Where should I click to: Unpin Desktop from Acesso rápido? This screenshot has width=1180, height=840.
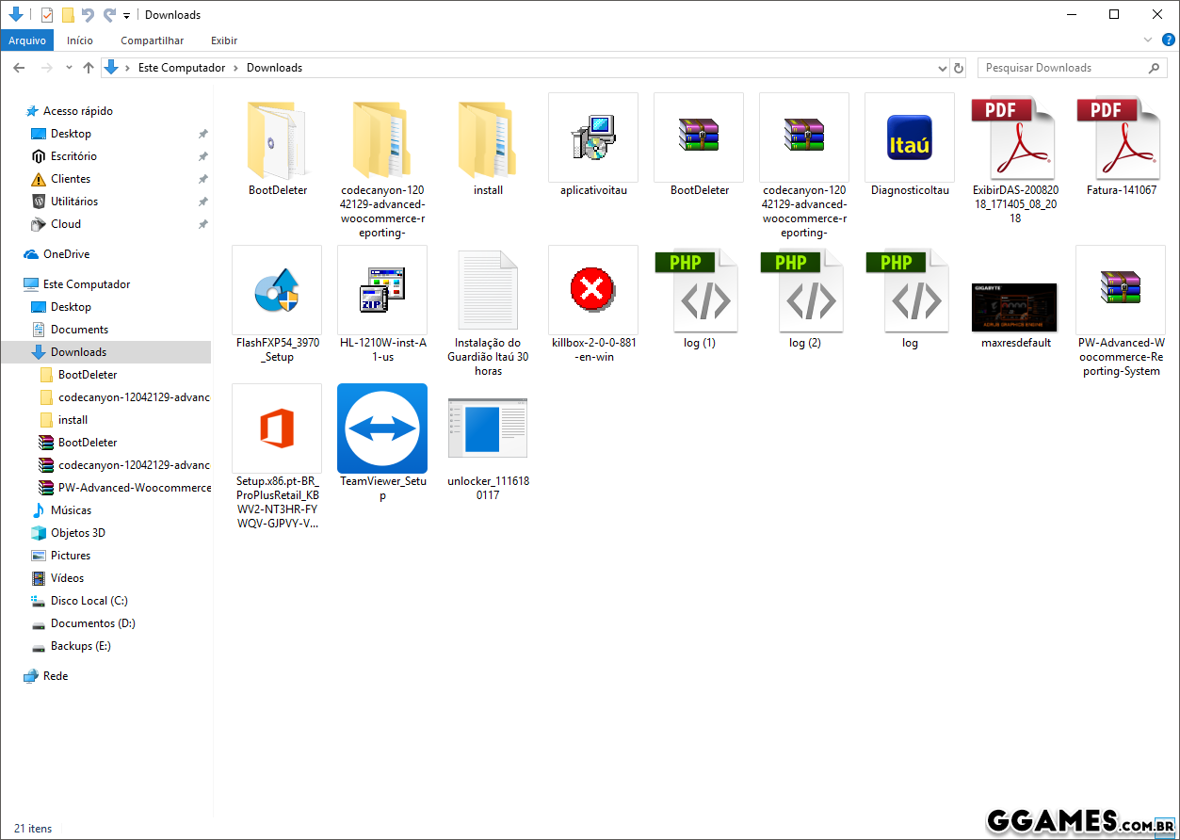(x=202, y=134)
